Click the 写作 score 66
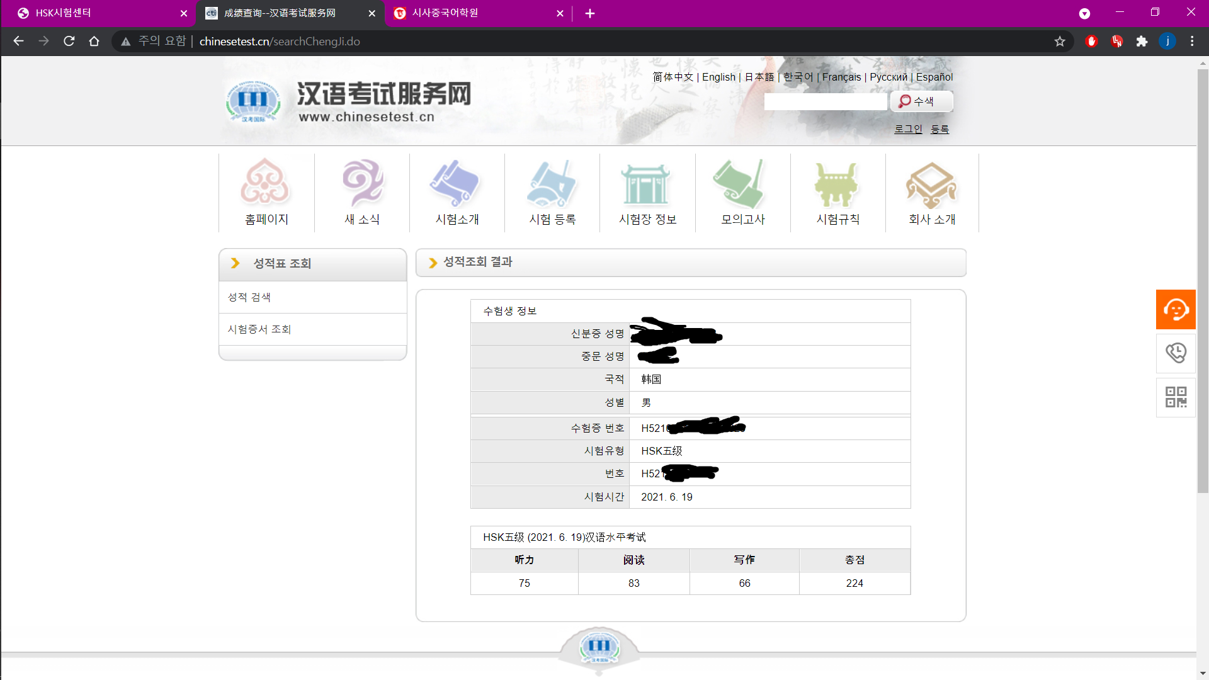The image size is (1209, 680). [744, 583]
